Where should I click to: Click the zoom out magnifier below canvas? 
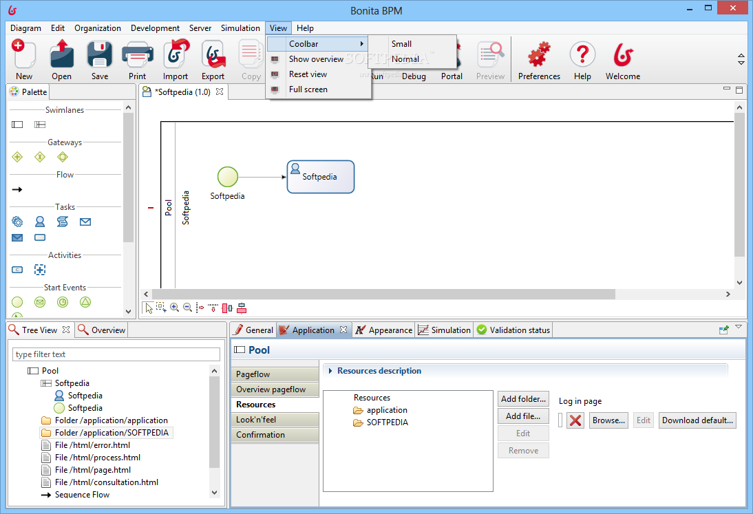(188, 308)
